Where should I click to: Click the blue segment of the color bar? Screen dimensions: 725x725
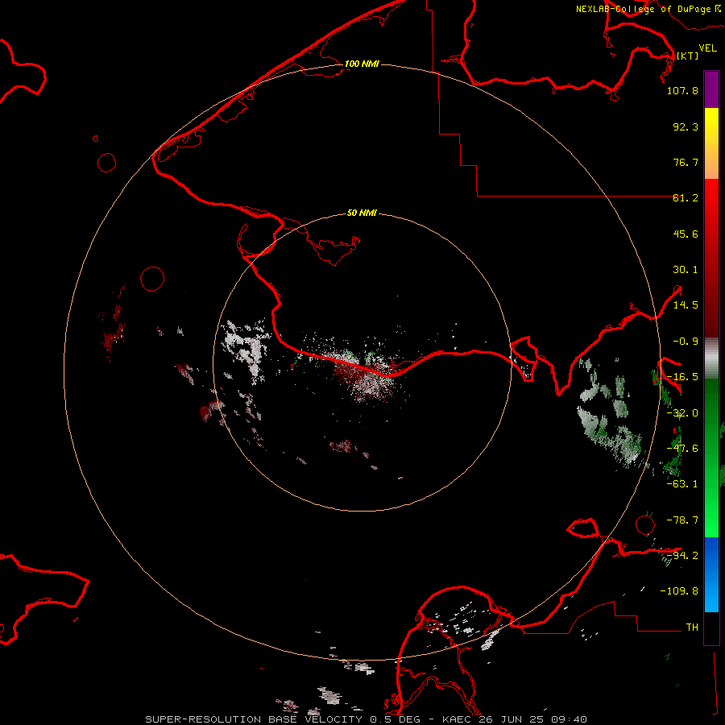(711, 574)
